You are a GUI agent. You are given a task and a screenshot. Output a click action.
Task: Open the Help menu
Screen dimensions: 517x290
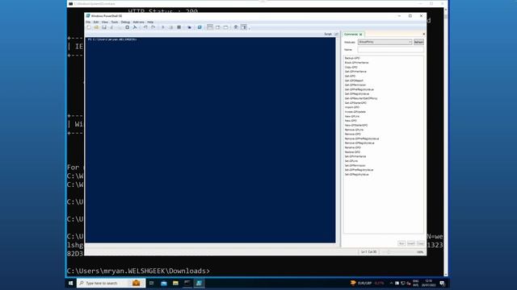[150, 22]
